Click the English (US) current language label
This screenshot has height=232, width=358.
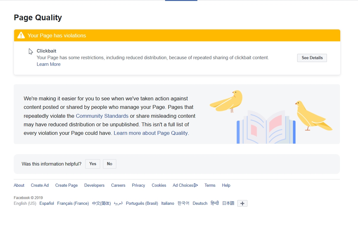click(25, 203)
